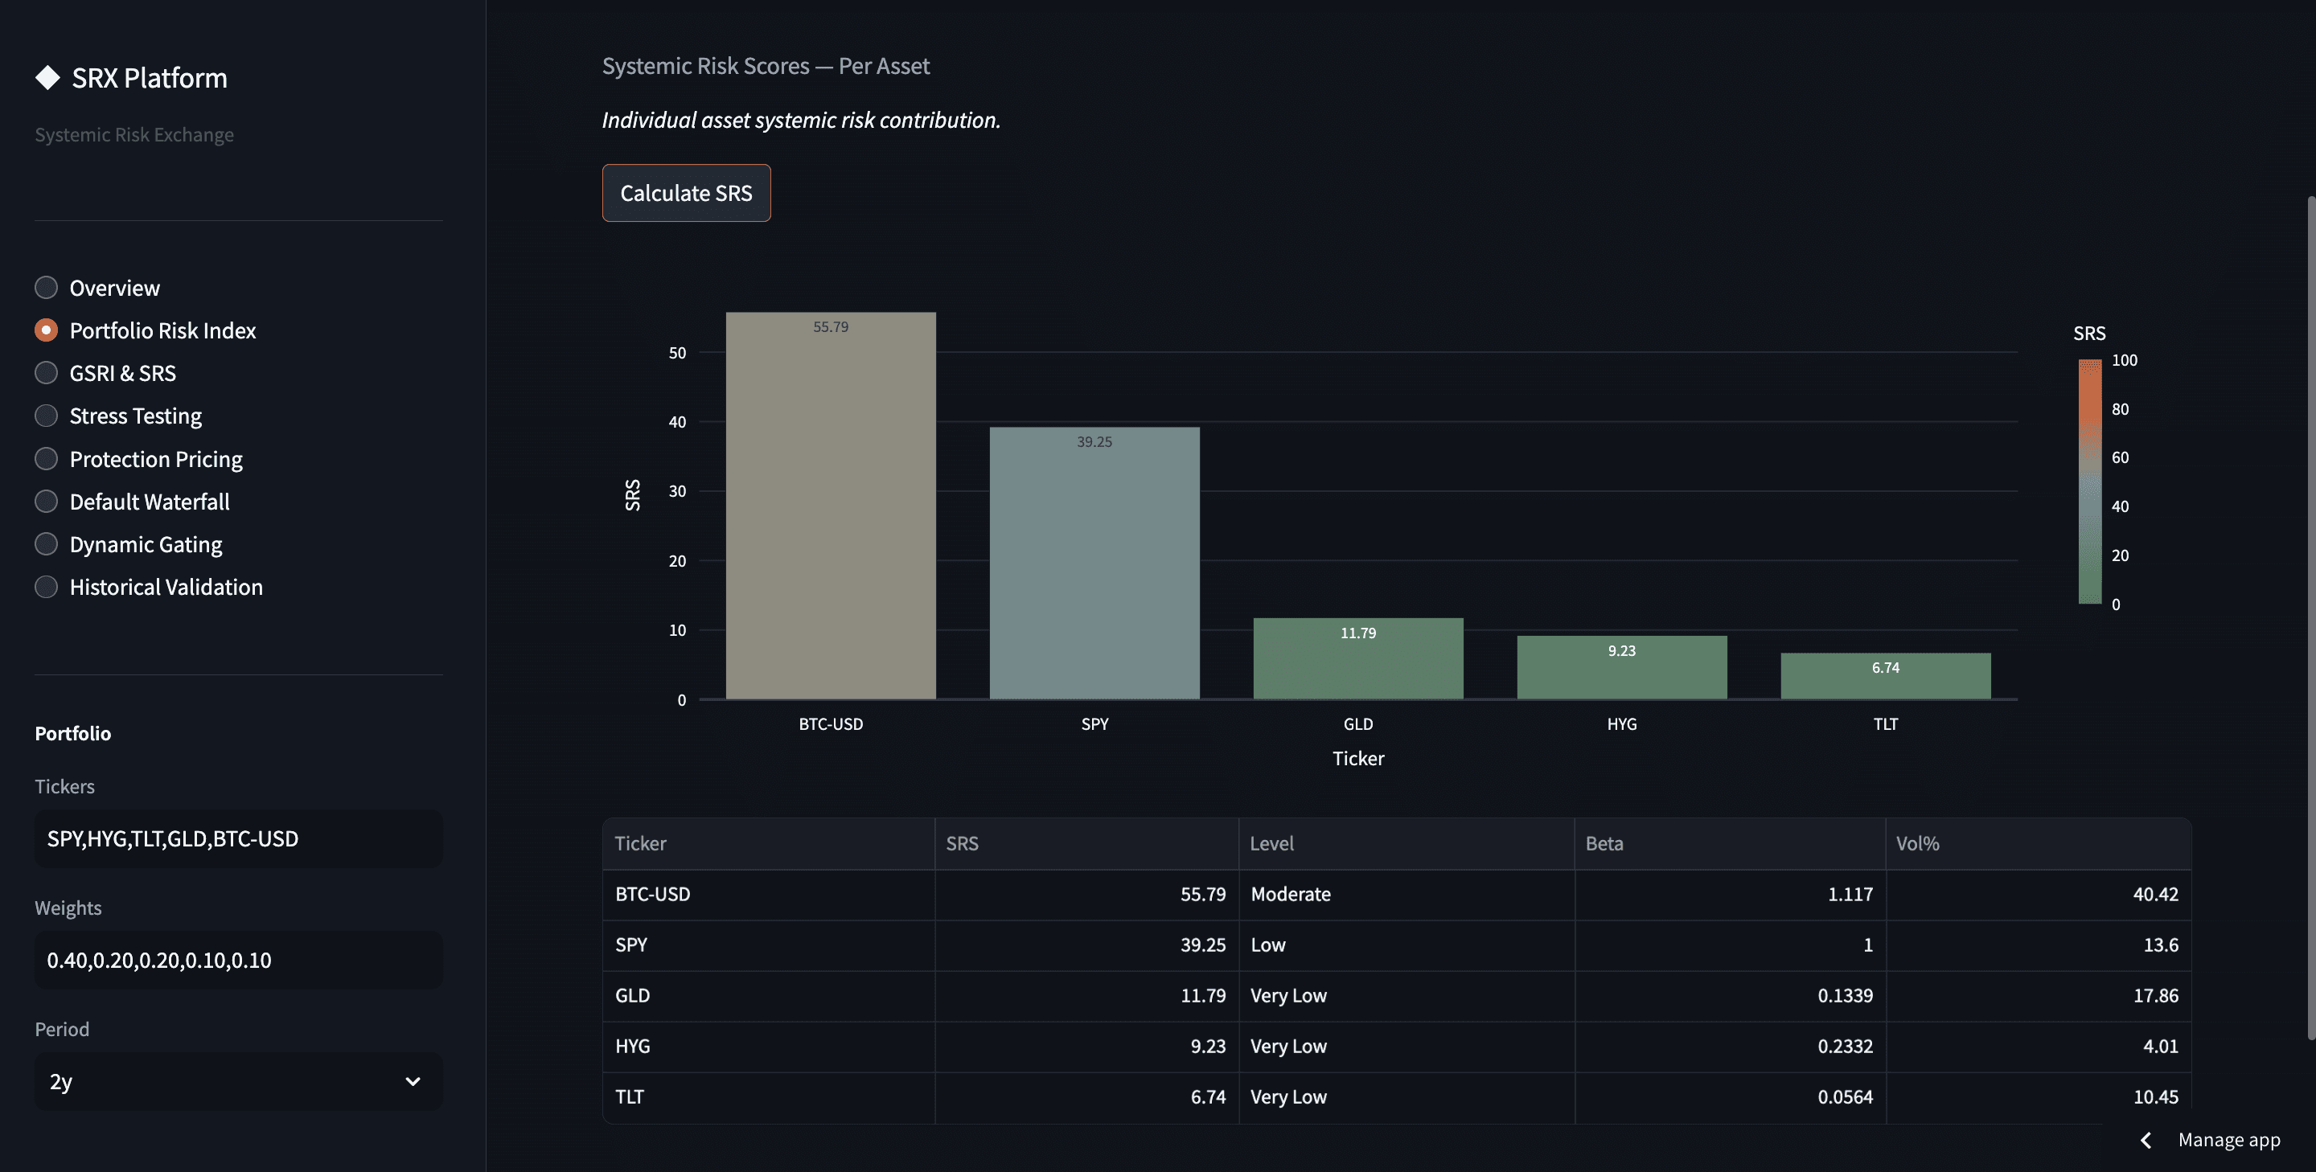Click the SRX Platform diamond logo icon

pyautogui.click(x=47, y=78)
